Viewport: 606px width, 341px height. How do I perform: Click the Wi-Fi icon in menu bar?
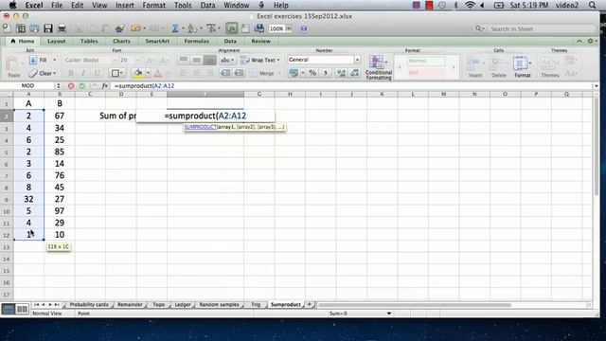pyautogui.click(x=470, y=6)
